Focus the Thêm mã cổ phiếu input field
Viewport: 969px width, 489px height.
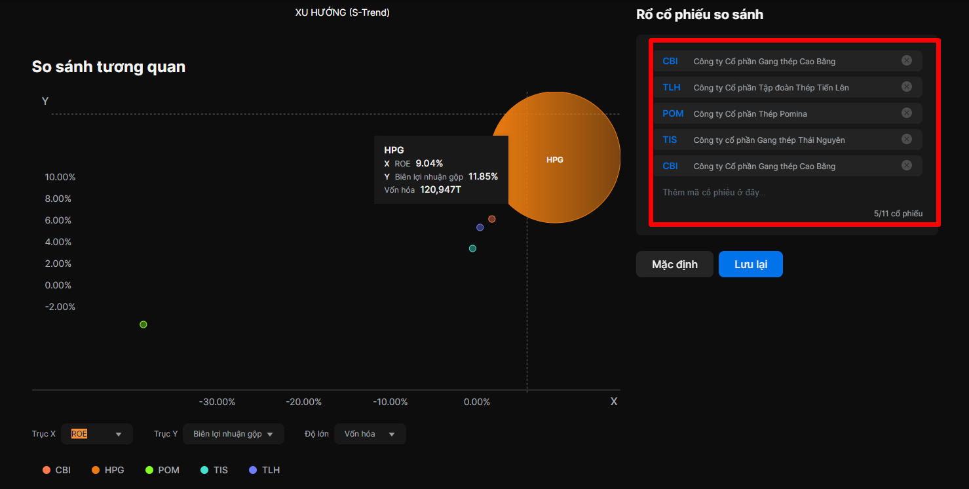(788, 192)
